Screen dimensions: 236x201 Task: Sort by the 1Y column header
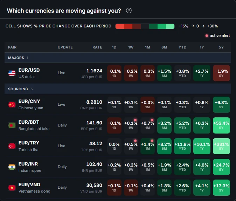[x=202, y=47]
